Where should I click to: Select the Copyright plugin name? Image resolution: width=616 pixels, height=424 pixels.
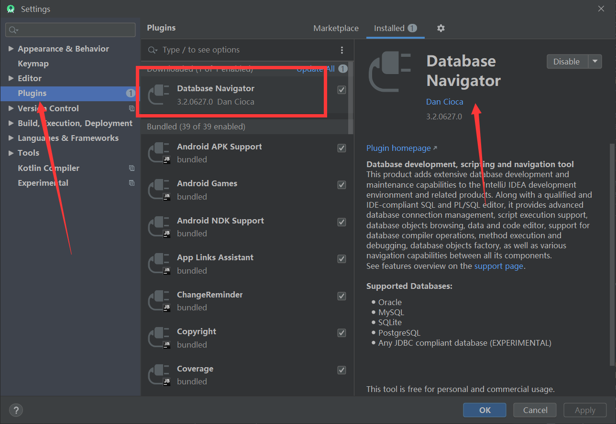(x=197, y=331)
